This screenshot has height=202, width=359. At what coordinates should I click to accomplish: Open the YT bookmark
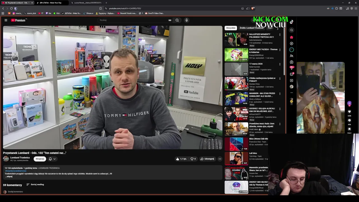click(x=41, y=13)
